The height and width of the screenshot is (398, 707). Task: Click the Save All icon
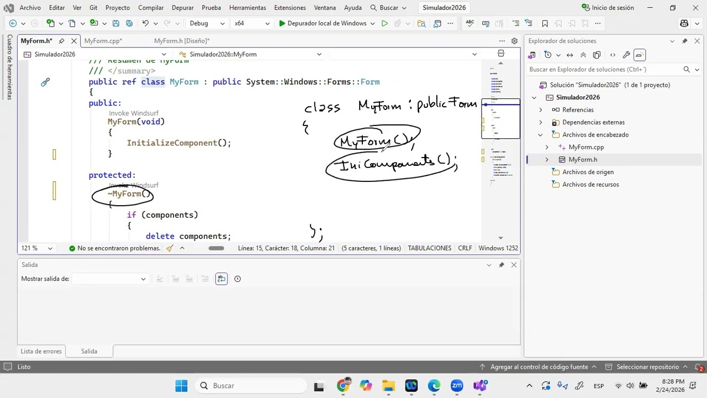click(129, 23)
